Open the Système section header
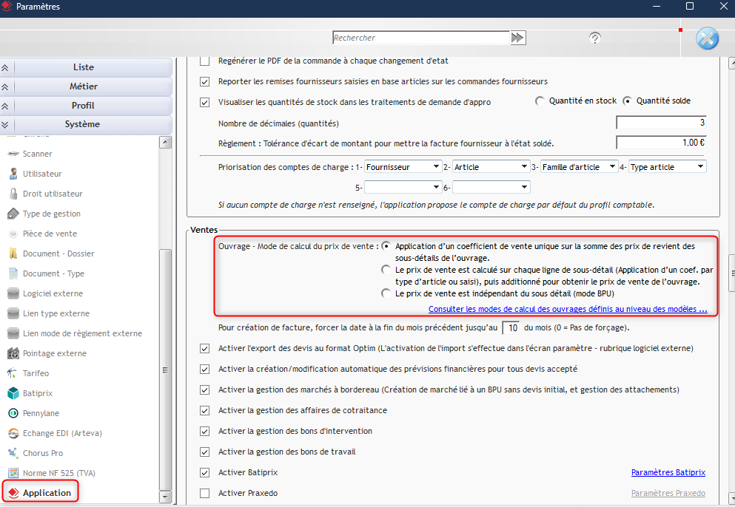Viewport: 735px width, 507px height. [87, 124]
